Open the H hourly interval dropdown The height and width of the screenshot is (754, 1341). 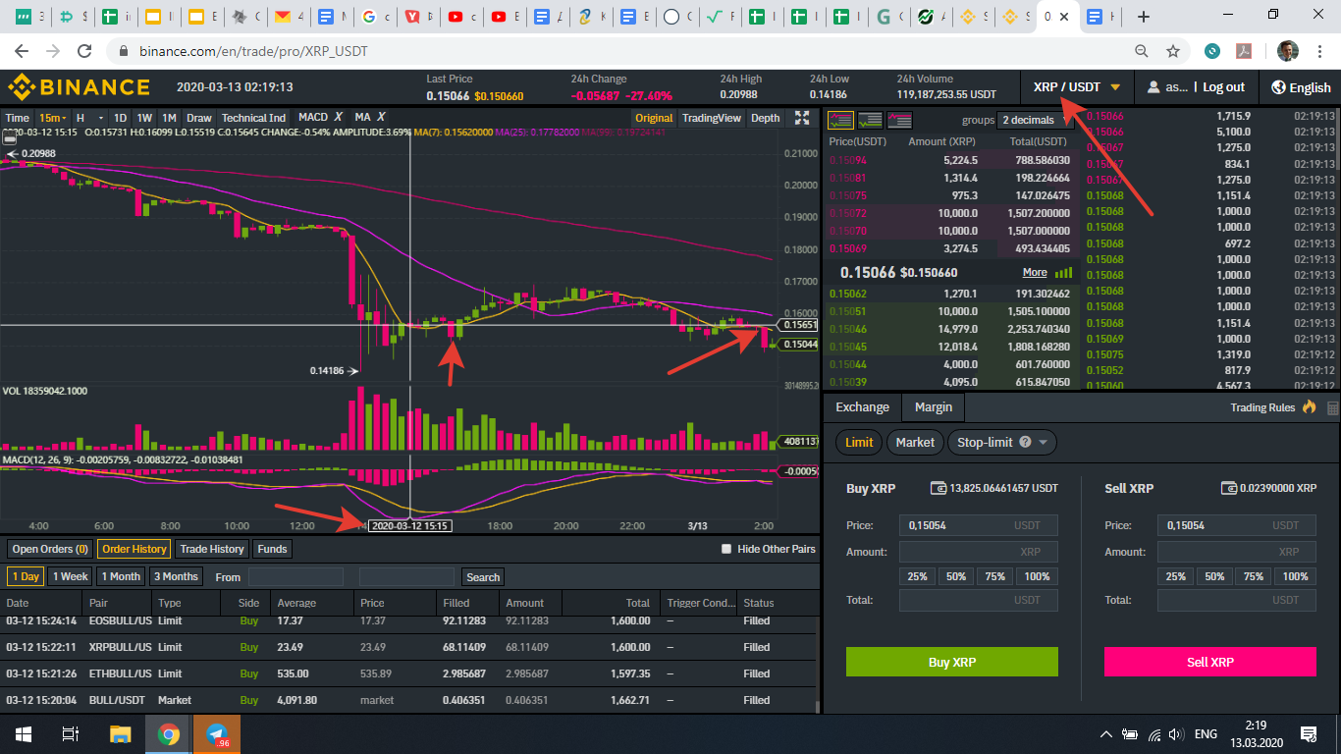(88, 118)
